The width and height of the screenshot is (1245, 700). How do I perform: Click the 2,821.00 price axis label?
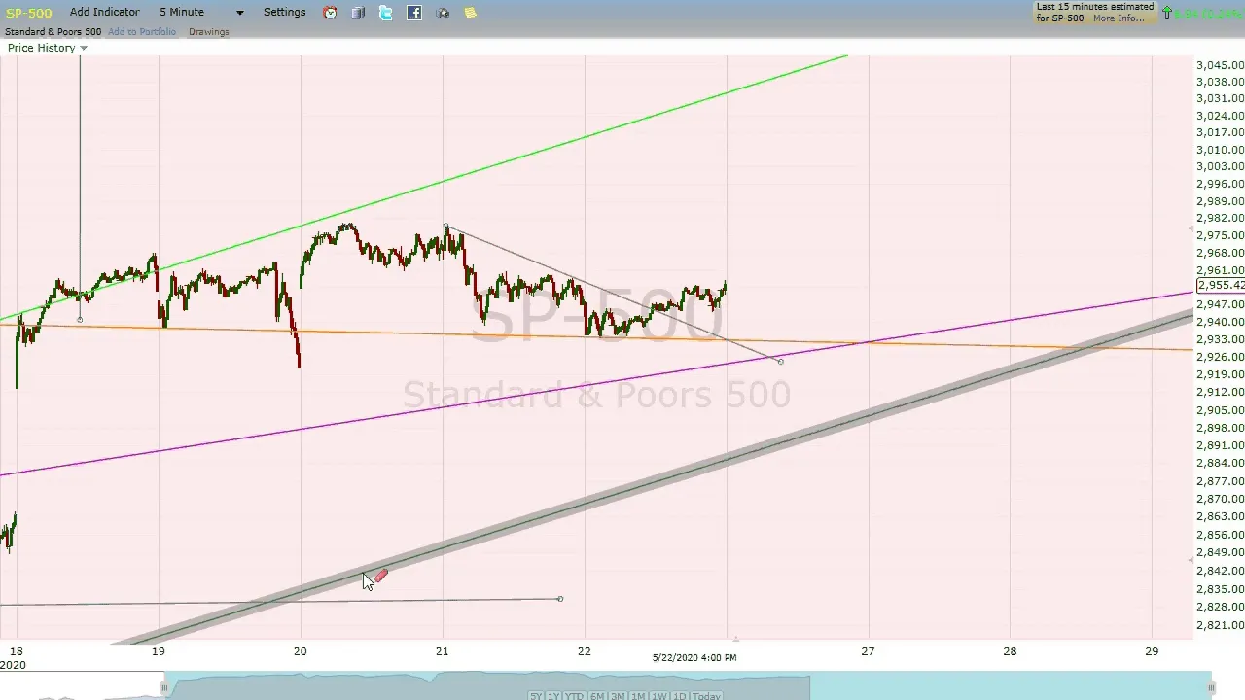[1220, 625]
